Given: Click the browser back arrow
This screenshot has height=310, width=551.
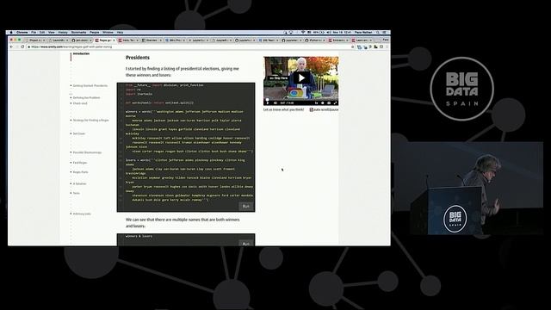Looking at the screenshot, I should (x=11, y=46).
